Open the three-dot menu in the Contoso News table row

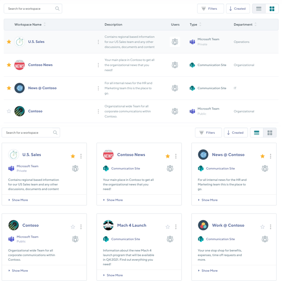(98, 65)
